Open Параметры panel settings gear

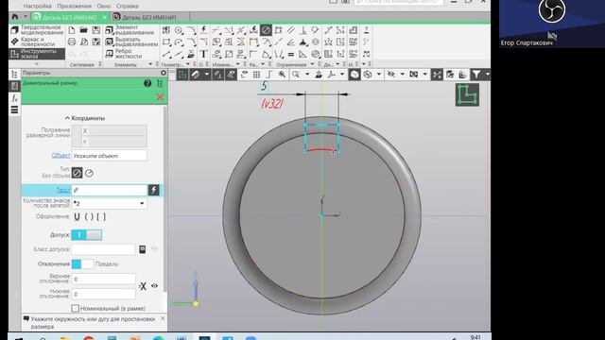coord(164,73)
